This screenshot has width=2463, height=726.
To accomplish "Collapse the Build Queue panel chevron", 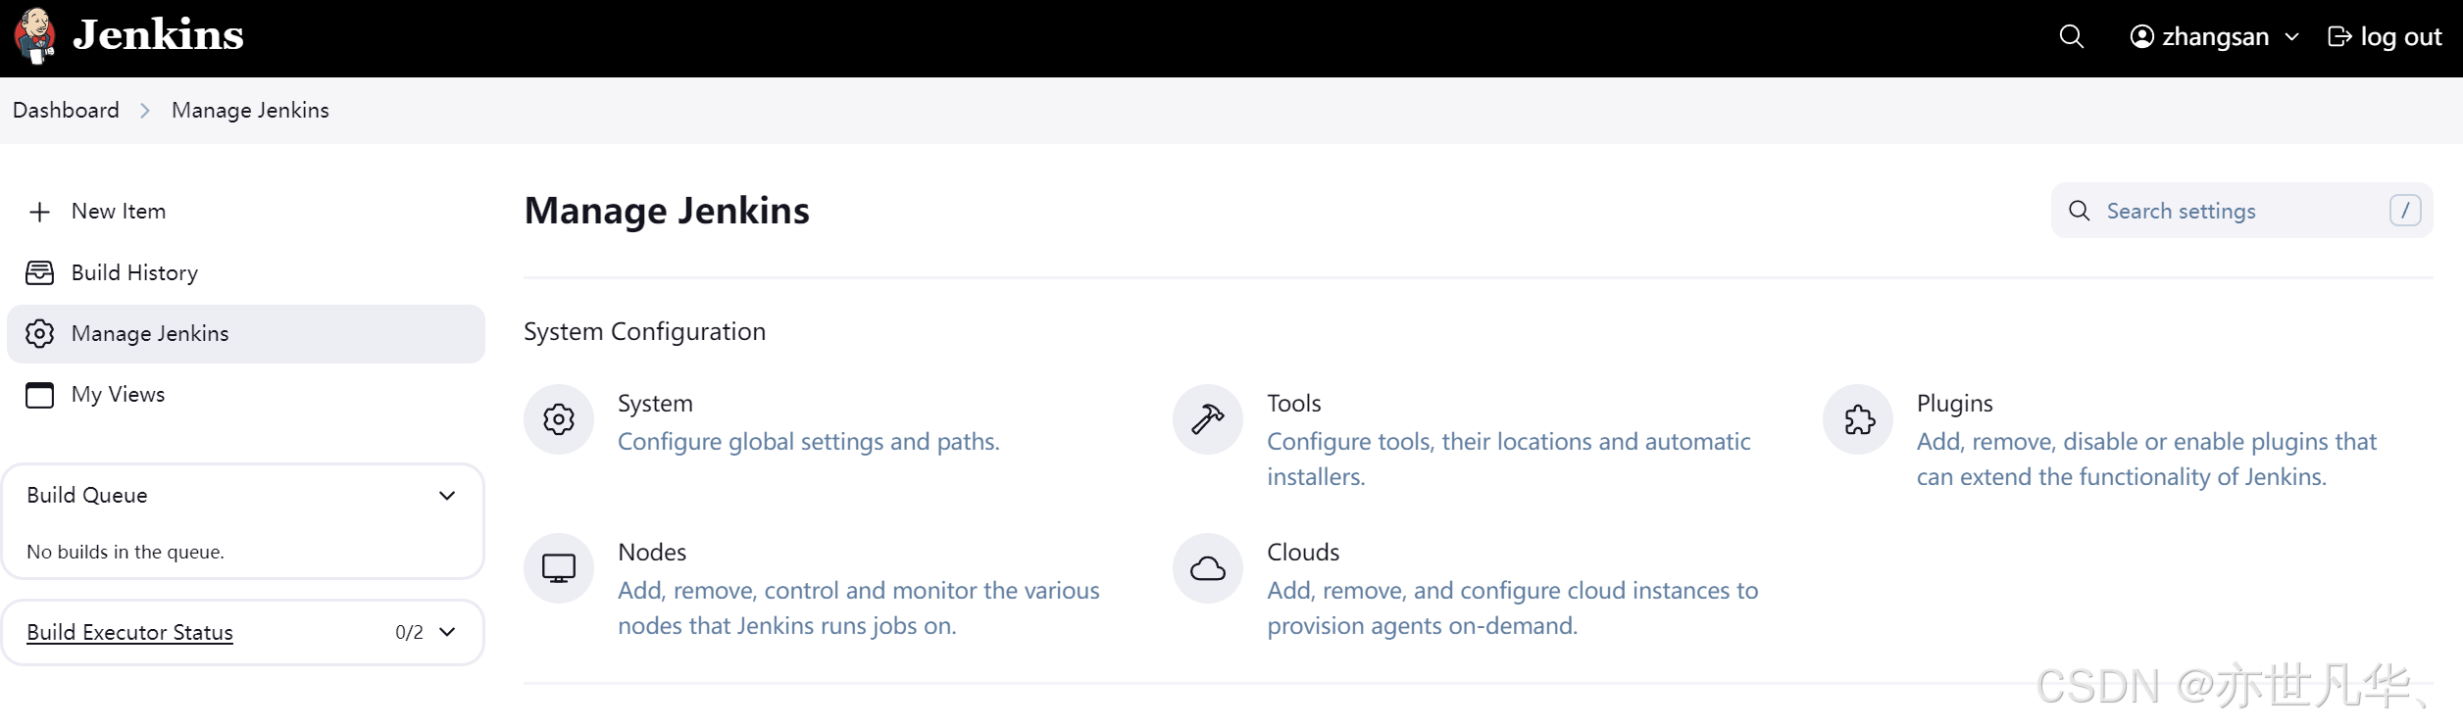I will click(x=447, y=496).
